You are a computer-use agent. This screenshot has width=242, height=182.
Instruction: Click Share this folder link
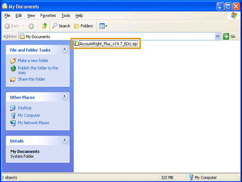(31, 79)
